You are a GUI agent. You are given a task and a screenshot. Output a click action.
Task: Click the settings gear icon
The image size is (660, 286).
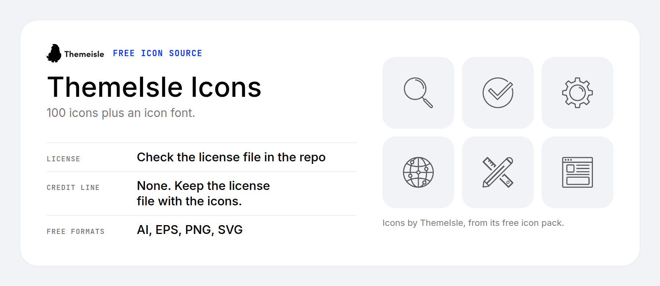click(577, 93)
